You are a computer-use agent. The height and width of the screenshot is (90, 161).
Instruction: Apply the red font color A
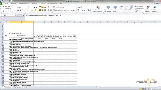pos(35,10)
